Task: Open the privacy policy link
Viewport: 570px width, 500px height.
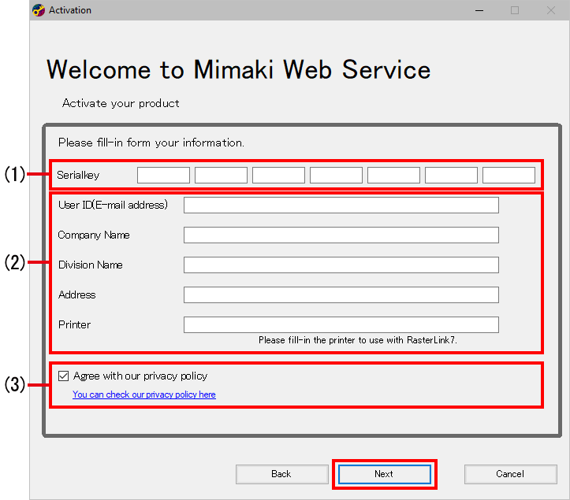Action: coord(144,394)
